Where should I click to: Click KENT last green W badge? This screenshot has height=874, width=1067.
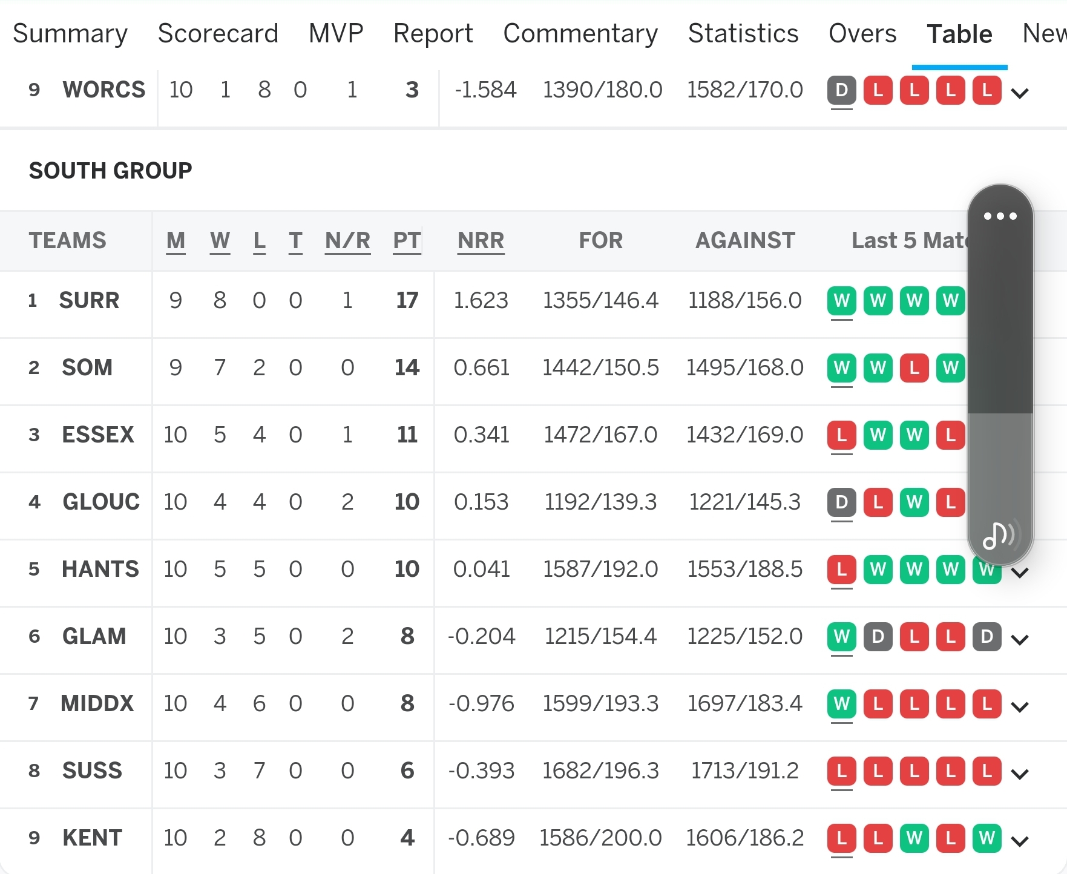click(987, 838)
